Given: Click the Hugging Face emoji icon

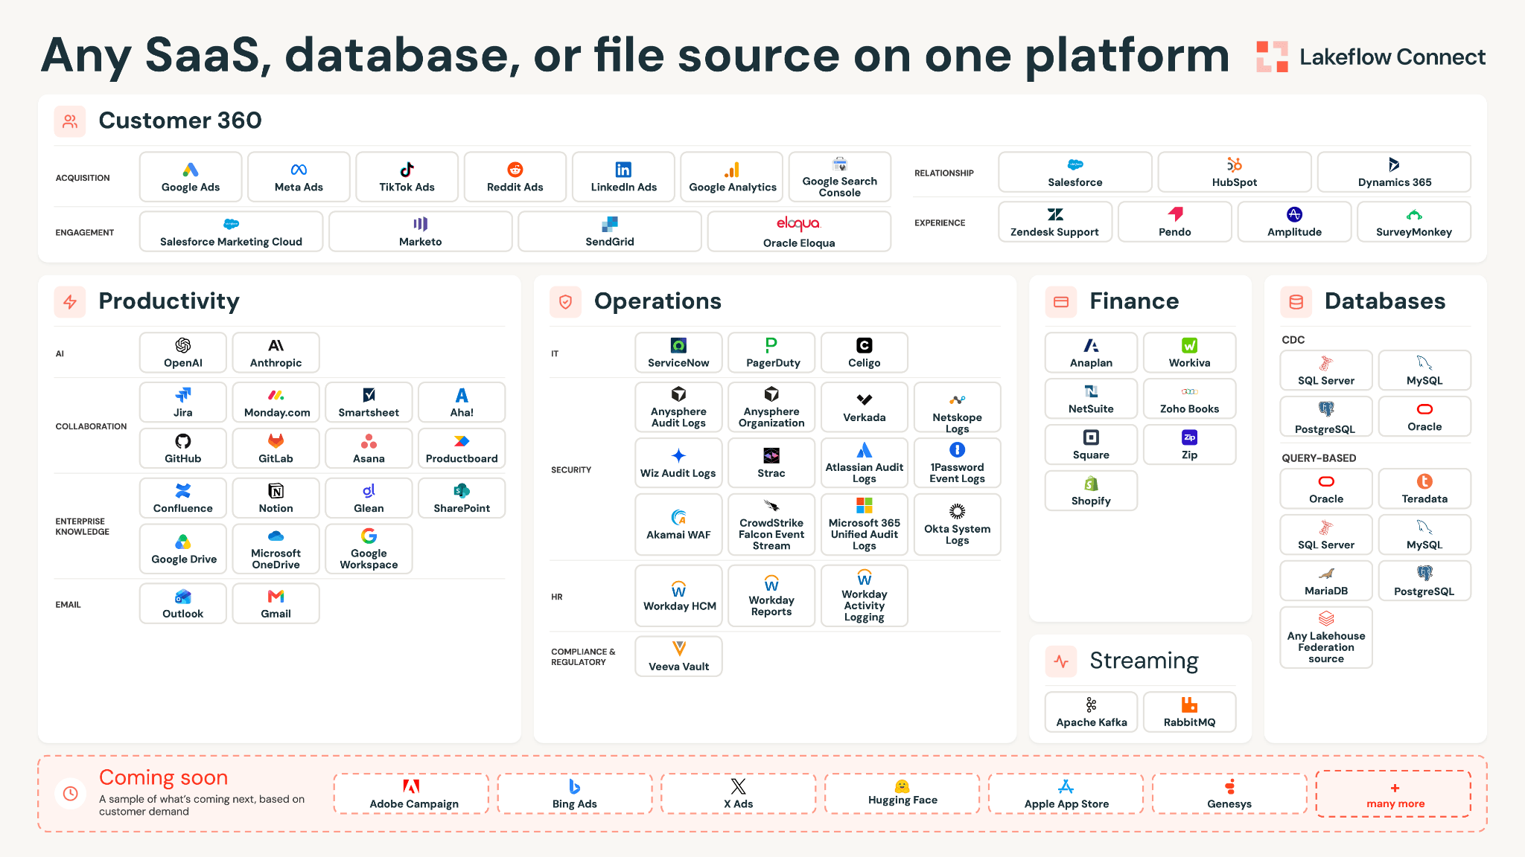Looking at the screenshot, I should (902, 786).
